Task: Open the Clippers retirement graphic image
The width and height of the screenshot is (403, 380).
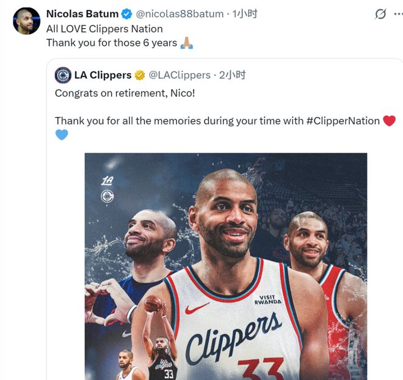Action: 226,267
